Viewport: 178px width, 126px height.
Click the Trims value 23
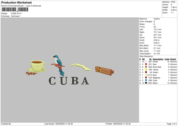(155, 27)
